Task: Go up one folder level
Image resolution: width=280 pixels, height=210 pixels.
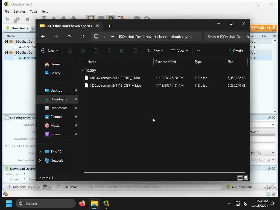Action: point(69,37)
